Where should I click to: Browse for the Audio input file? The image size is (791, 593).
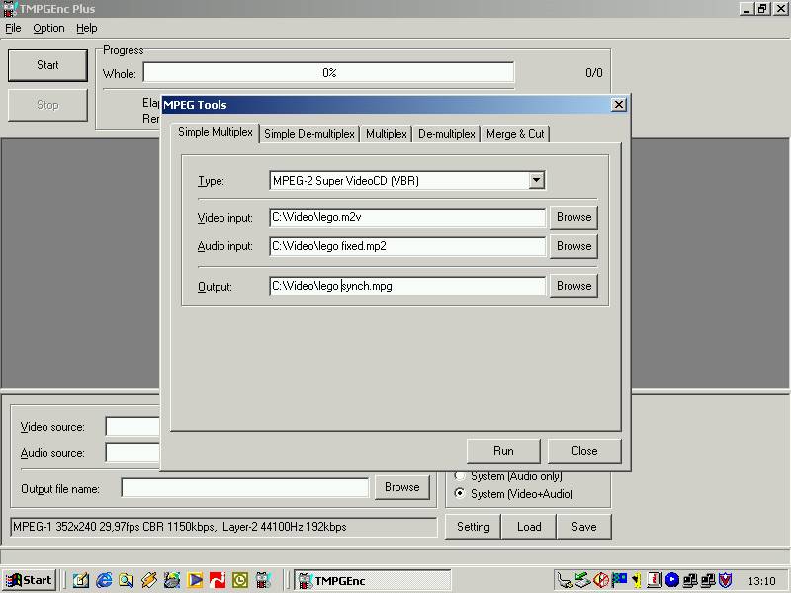[574, 246]
